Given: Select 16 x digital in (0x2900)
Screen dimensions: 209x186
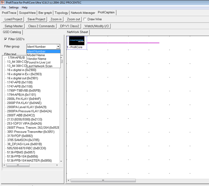Looking at the screenshot, I should point(22,70).
